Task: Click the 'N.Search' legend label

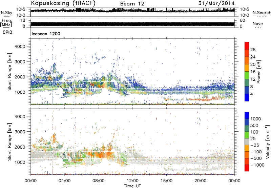Action: (262, 13)
